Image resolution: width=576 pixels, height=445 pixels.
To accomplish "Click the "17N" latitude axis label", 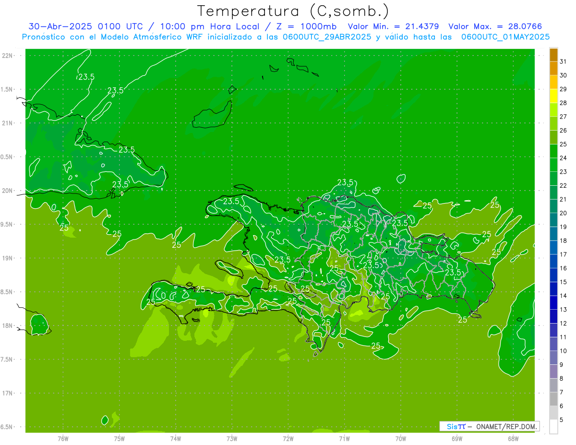I will pyautogui.click(x=7, y=393).
